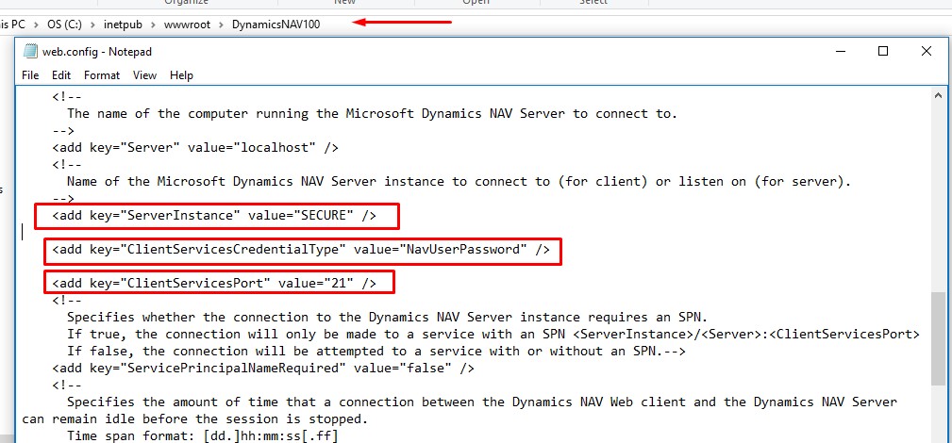Click the "Time span format" comment line
Image resolution: width=952 pixels, height=443 pixels.
click(x=203, y=436)
